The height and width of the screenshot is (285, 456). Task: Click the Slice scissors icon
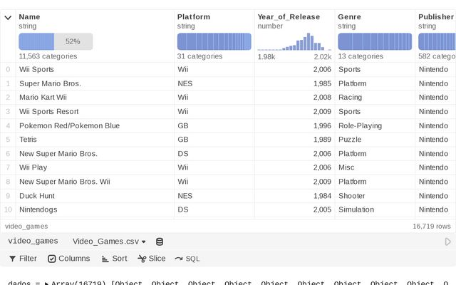142,259
